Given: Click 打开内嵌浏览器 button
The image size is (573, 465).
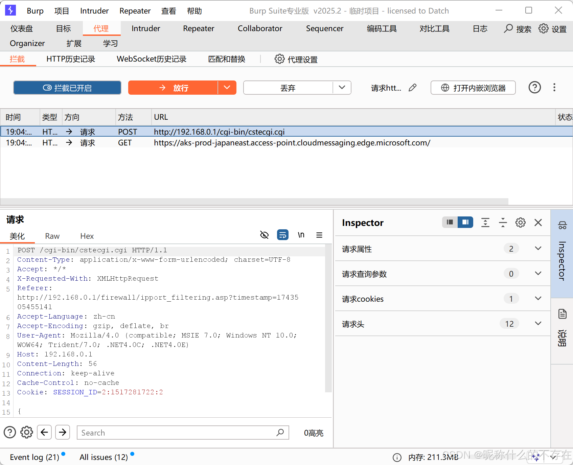Looking at the screenshot, I should [x=473, y=88].
